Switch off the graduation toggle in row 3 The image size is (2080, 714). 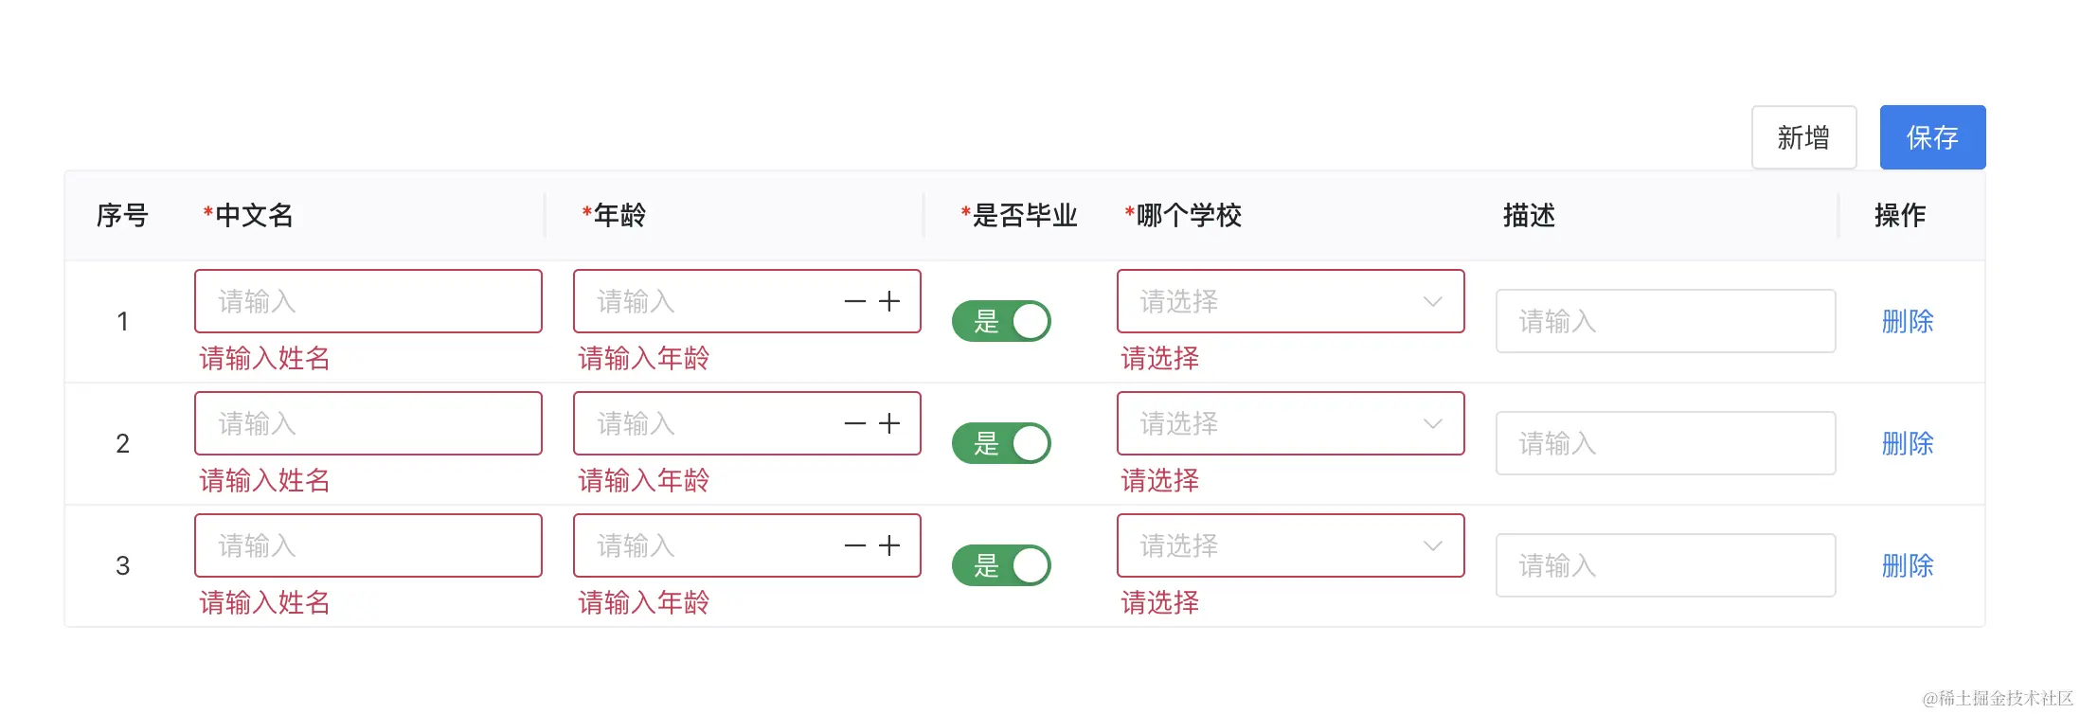click(1001, 565)
